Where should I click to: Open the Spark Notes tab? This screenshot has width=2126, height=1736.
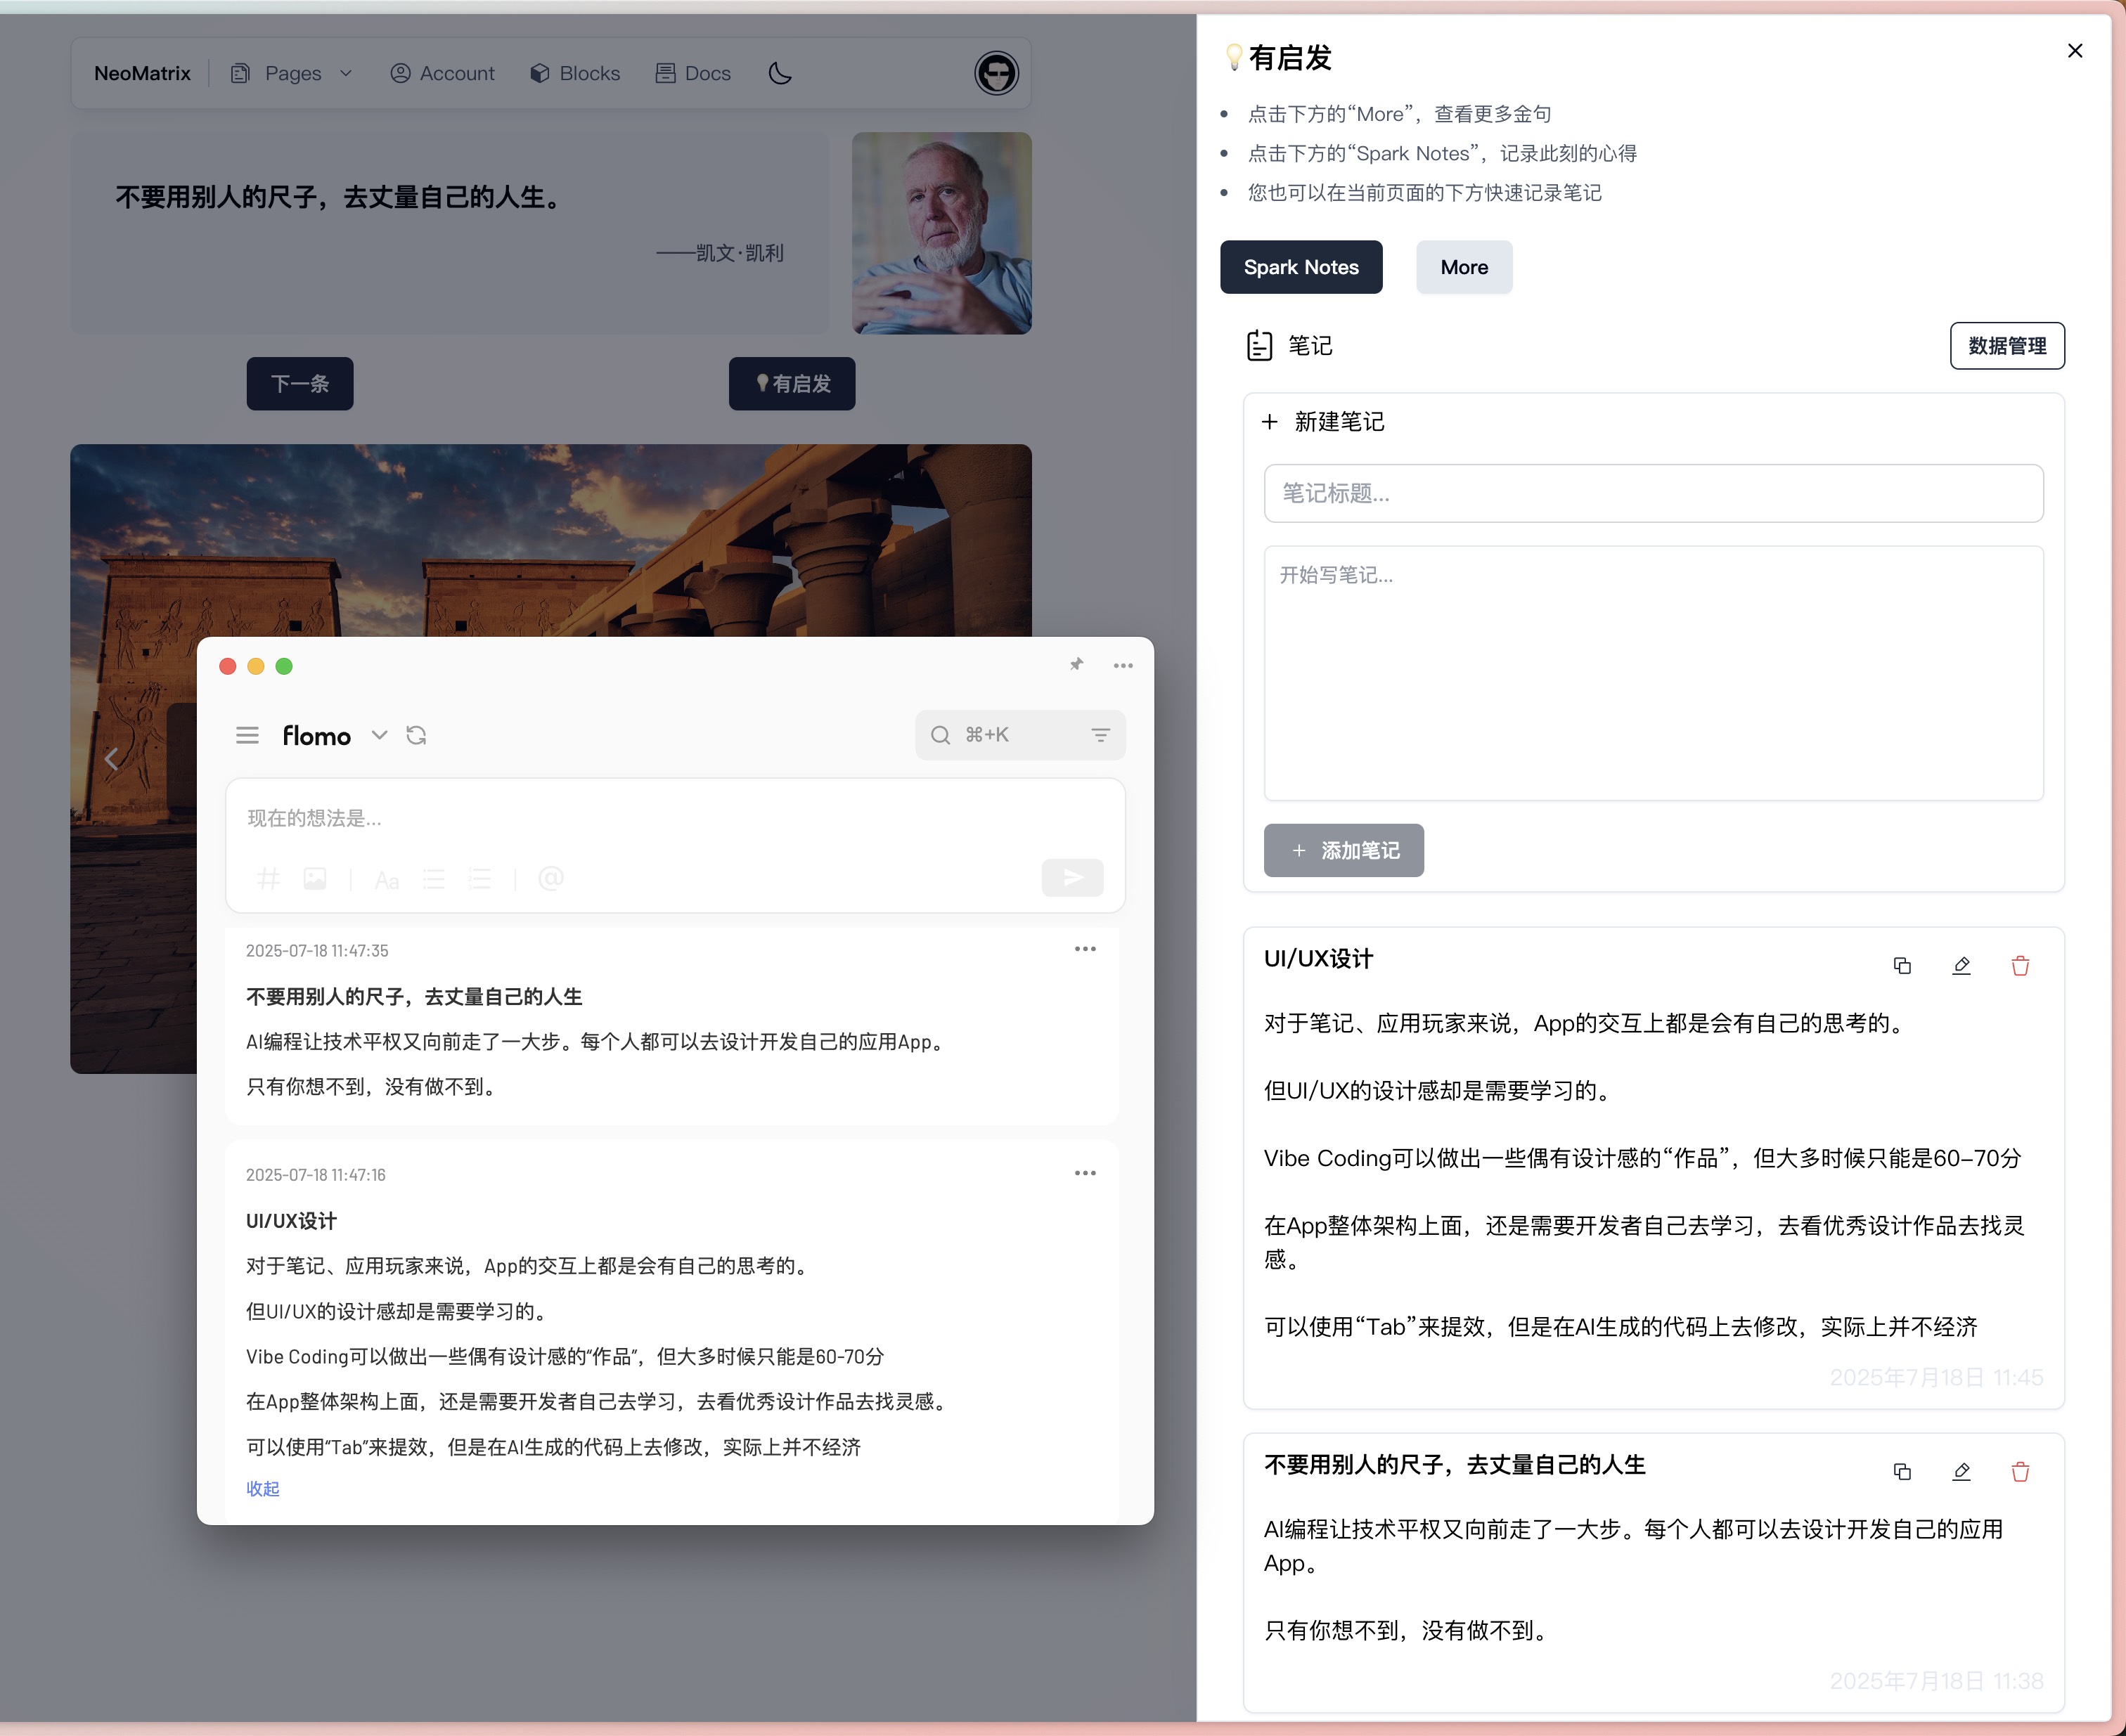point(1301,267)
